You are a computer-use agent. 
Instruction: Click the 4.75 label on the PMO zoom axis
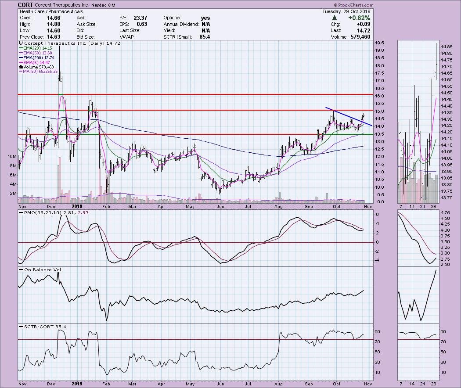pos(446,212)
